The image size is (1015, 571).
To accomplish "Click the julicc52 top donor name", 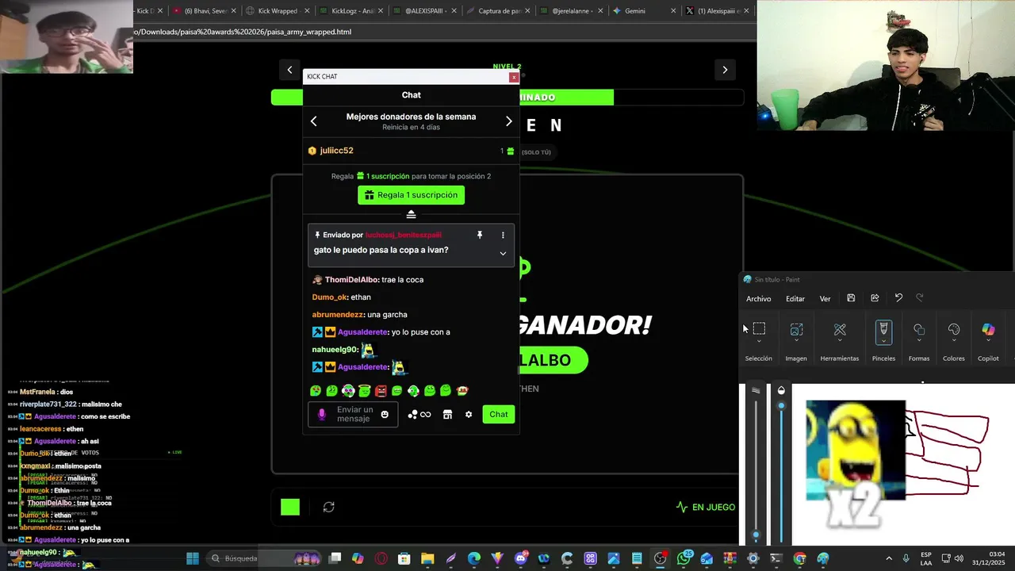I will coord(336,151).
